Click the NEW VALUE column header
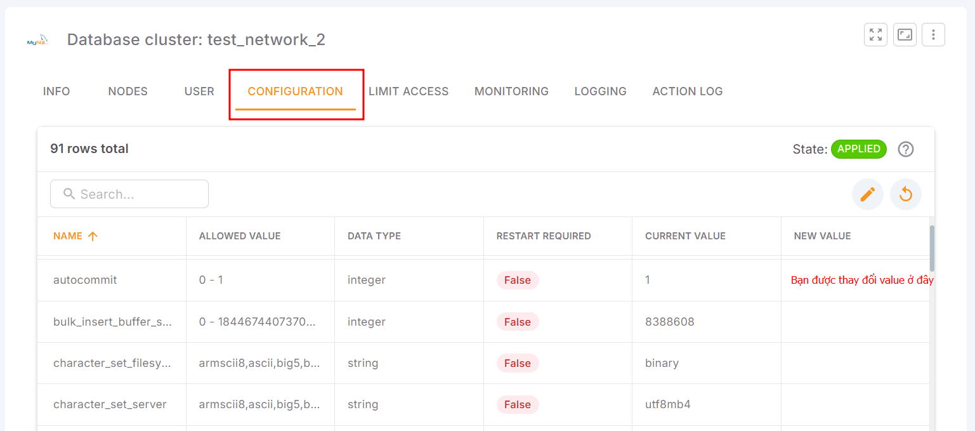The width and height of the screenshot is (975, 431). [822, 236]
